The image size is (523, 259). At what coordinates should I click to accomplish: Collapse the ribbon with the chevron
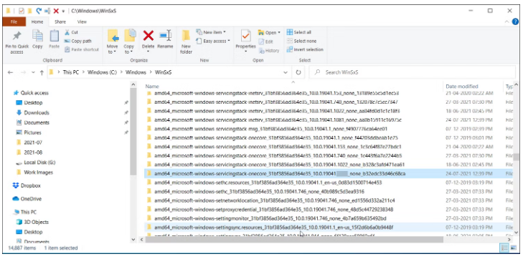point(506,21)
